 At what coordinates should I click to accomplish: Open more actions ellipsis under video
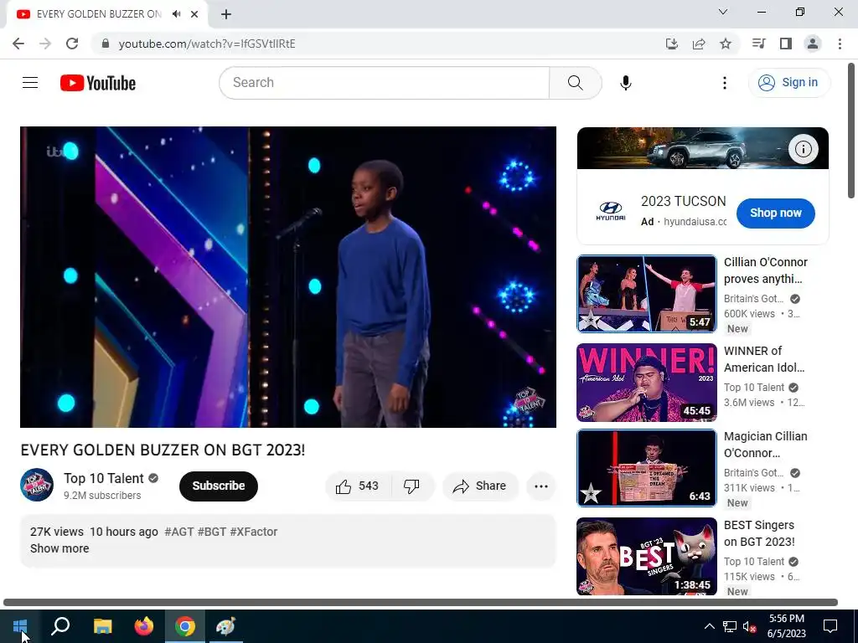click(541, 486)
